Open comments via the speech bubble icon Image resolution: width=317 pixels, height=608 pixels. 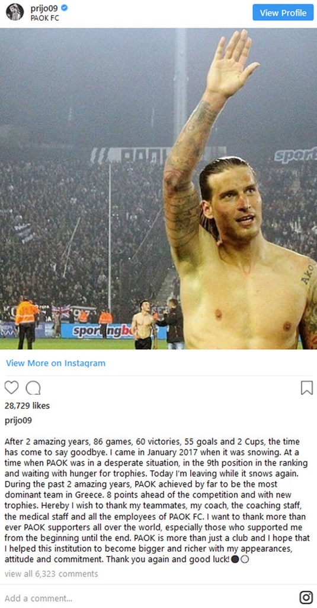click(x=33, y=387)
